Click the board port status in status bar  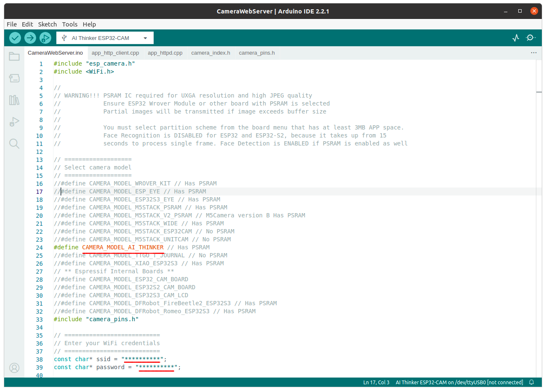[459, 382]
